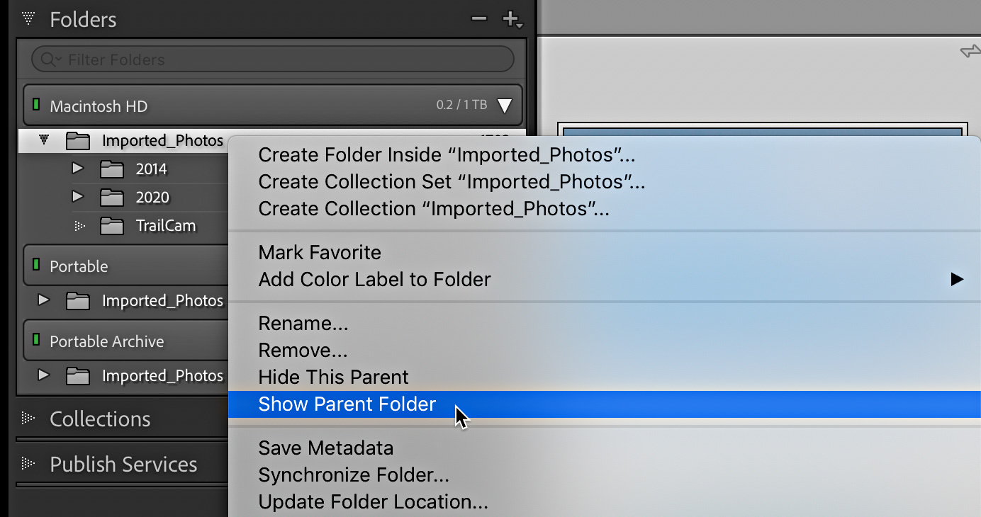
Task: Click the green status light beside Portable Archive
Action: [x=36, y=341]
